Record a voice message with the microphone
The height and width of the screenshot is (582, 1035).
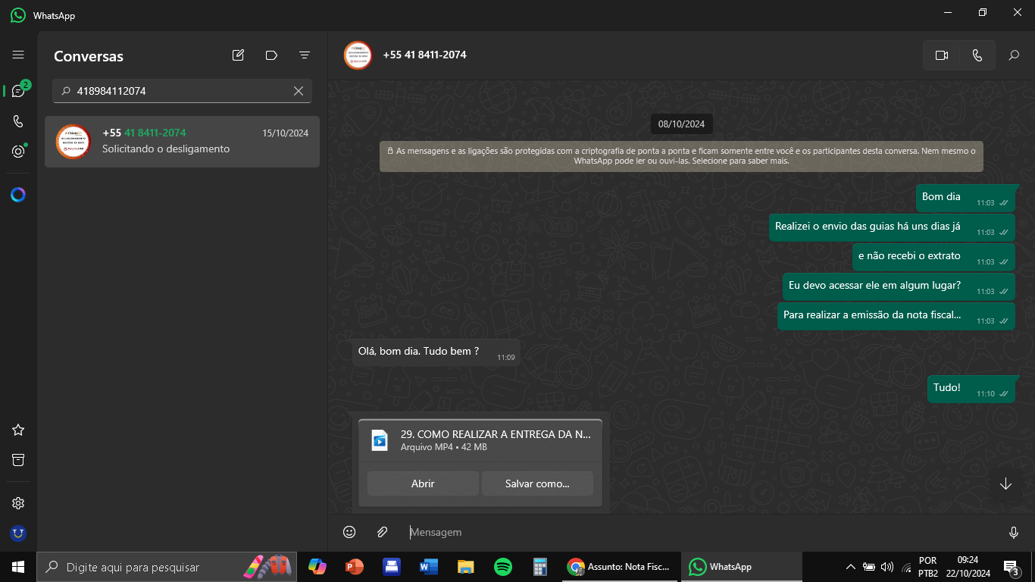click(x=1014, y=533)
